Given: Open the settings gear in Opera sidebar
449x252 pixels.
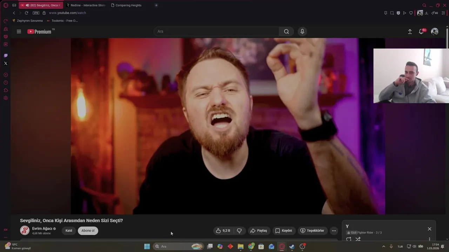Looking at the screenshot, I should point(6,98).
